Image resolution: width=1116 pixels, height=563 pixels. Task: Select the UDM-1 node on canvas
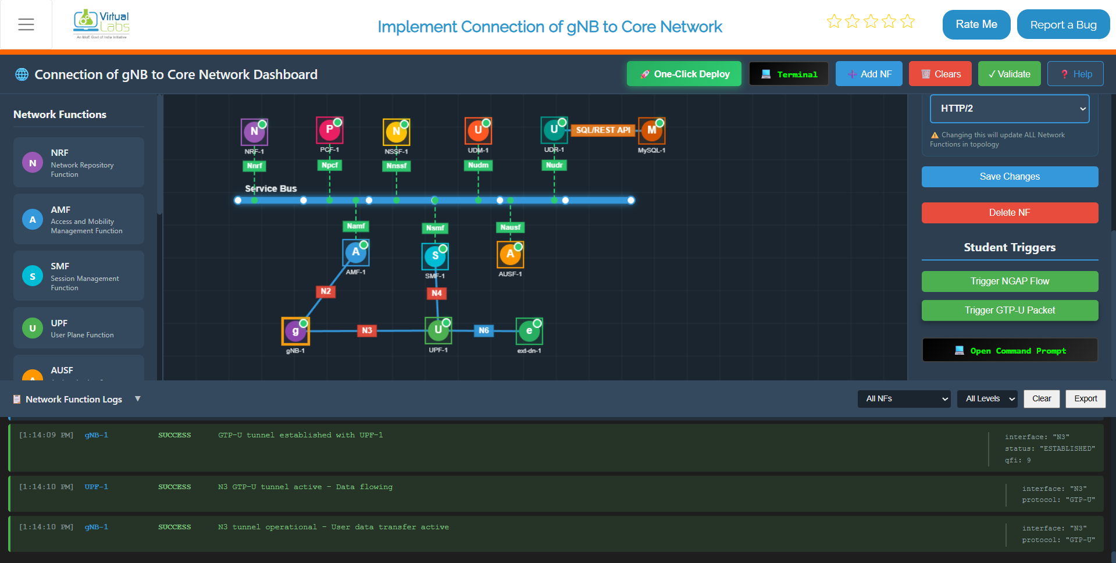(x=478, y=130)
